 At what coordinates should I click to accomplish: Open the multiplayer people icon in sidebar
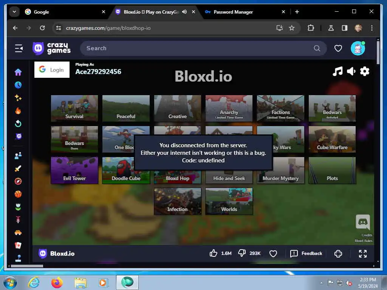coord(18,156)
